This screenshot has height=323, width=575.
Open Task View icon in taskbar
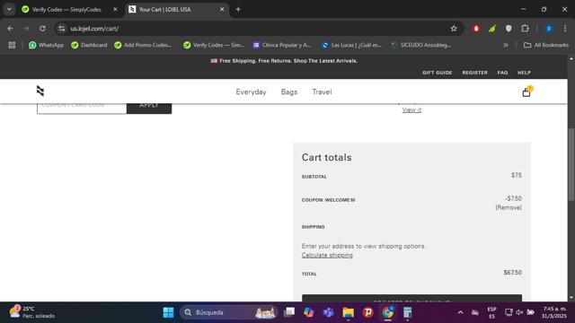(x=289, y=312)
